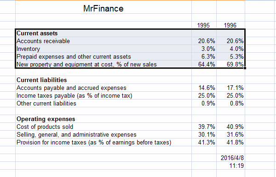Viewport: 276px width, 177px height.
Task: Select the Current assets heading cell
Action: [x=103, y=33]
